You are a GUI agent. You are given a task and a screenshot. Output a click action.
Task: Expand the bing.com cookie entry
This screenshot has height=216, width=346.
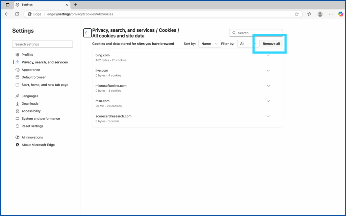pos(268,55)
